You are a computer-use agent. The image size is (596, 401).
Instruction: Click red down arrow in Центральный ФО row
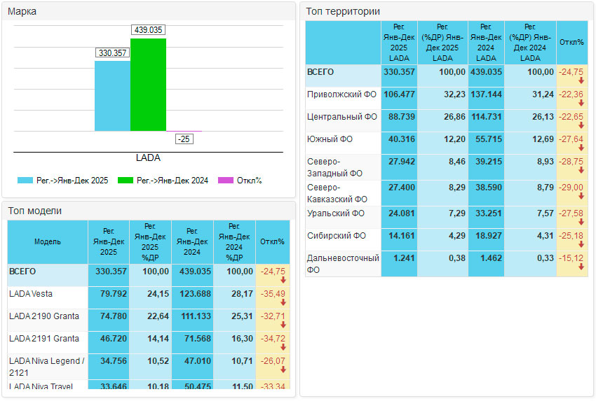[581, 126]
